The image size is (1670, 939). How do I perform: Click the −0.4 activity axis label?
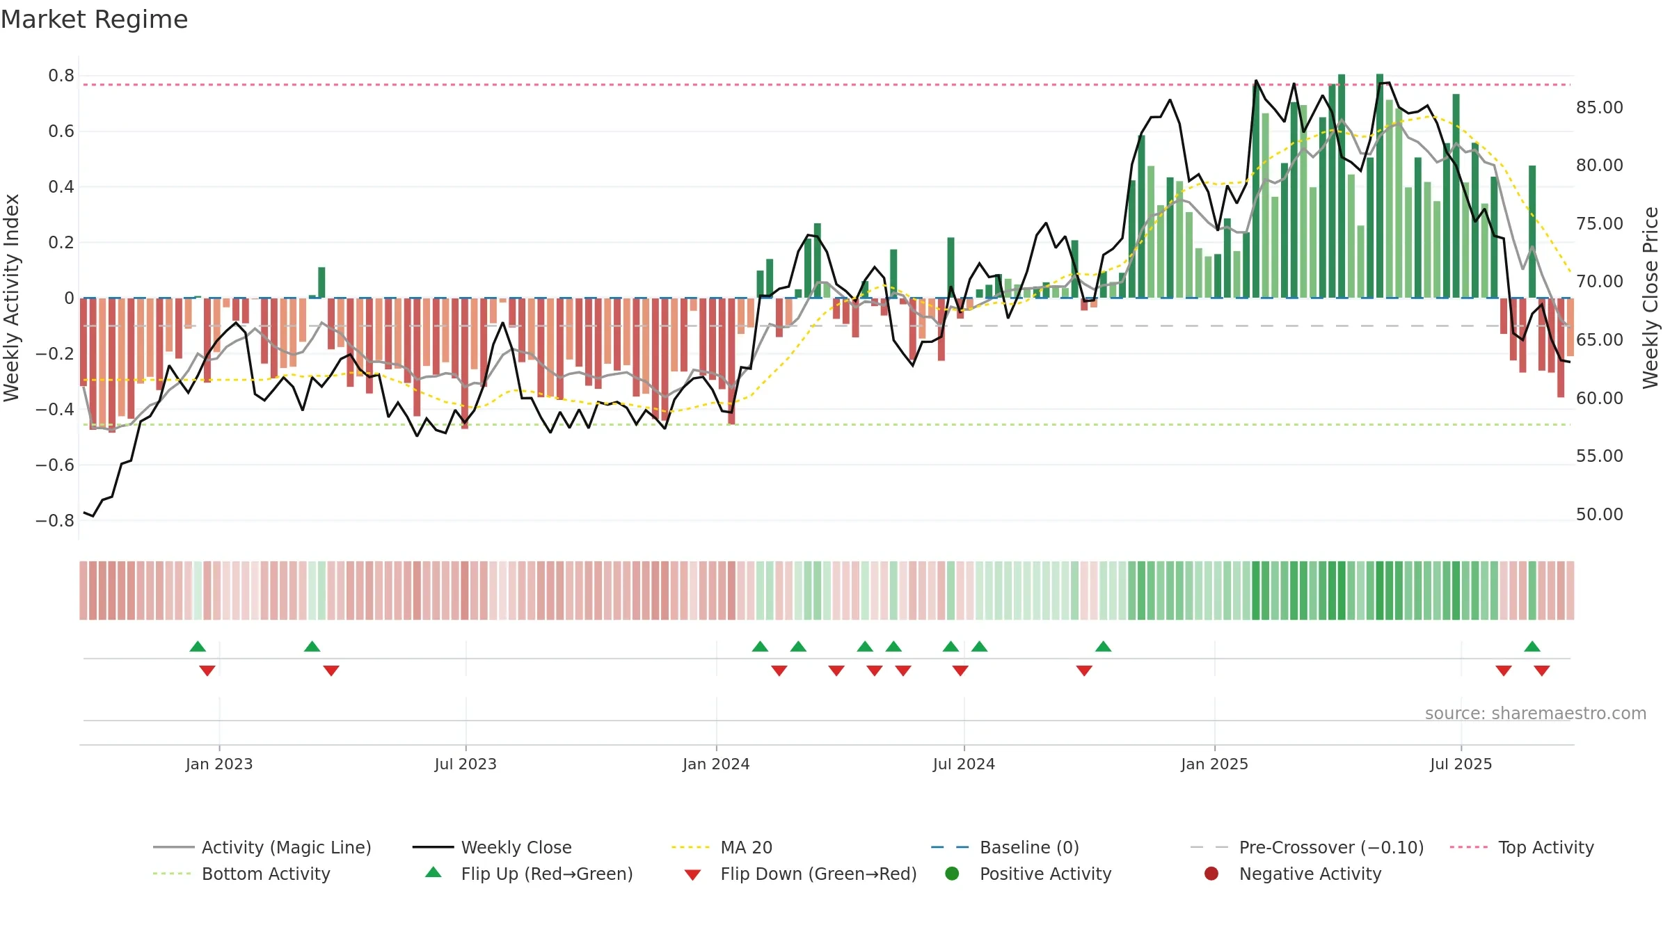[55, 409]
